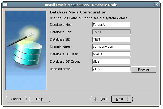Click the window title 'Install Oracle Applications'
This screenshot has width=163, height=109.
[x=81, y=5]
